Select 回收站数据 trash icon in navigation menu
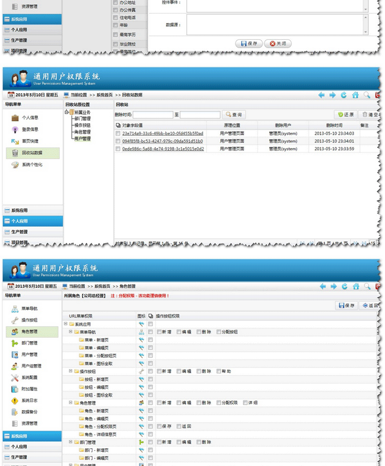 point(15,153)
